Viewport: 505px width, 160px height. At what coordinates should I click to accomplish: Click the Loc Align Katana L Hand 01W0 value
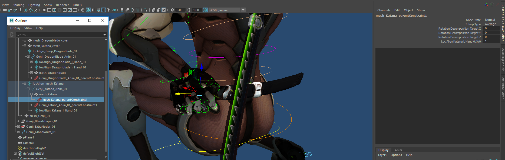(491, 41)
